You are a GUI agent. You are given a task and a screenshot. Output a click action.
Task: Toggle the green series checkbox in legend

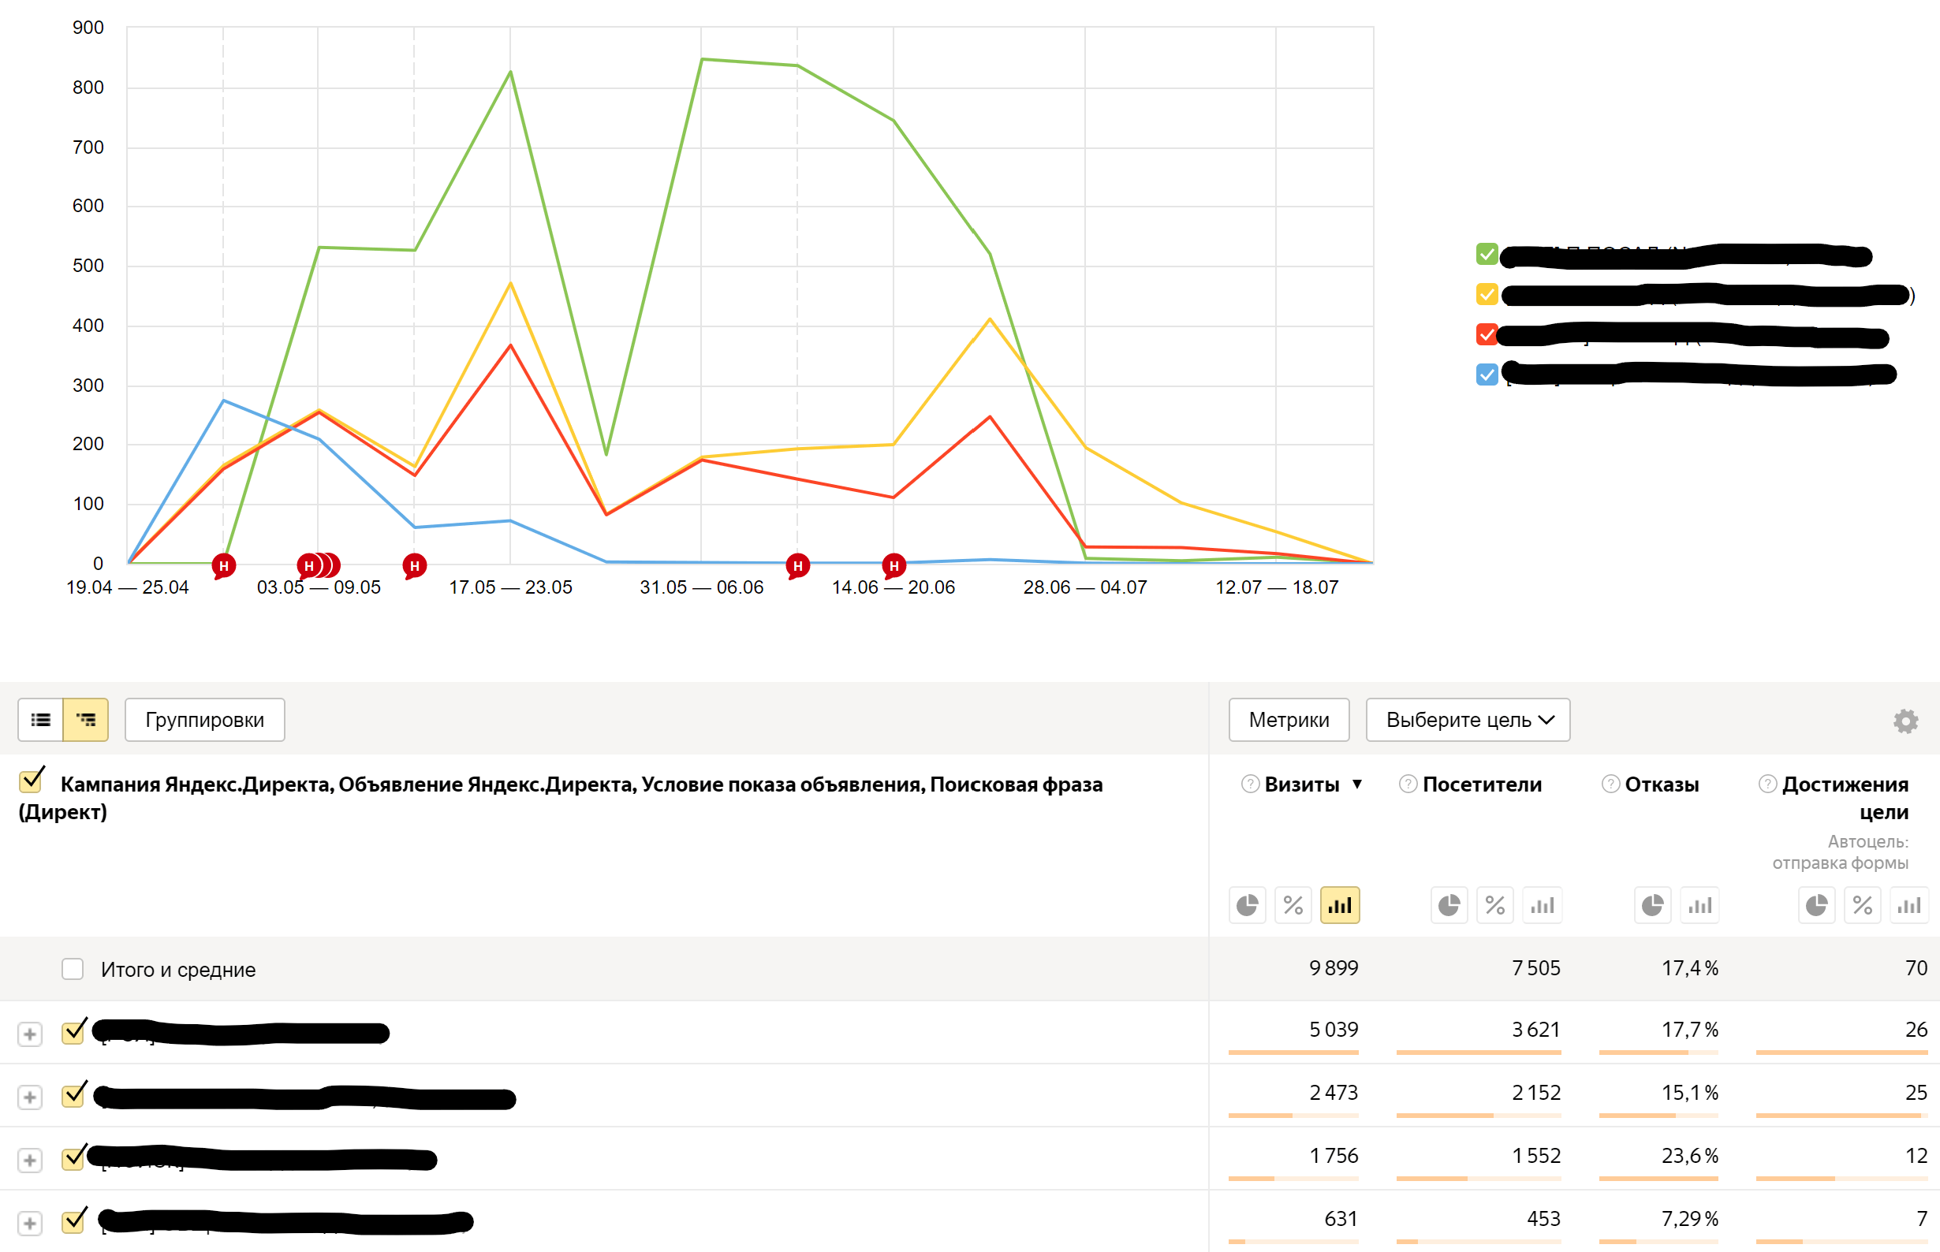1487,254
